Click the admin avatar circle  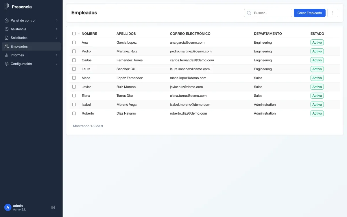coord(8,207)
